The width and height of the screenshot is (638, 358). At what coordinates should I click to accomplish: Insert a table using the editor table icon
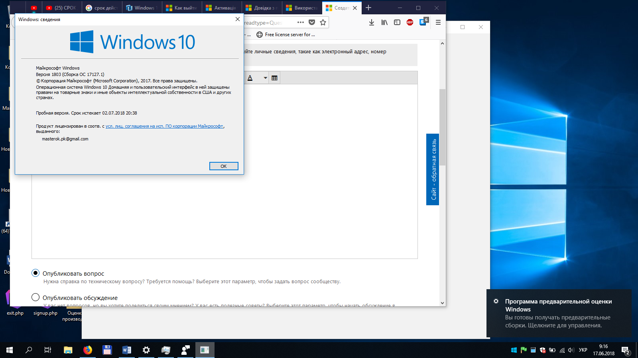tap(274, 78)
